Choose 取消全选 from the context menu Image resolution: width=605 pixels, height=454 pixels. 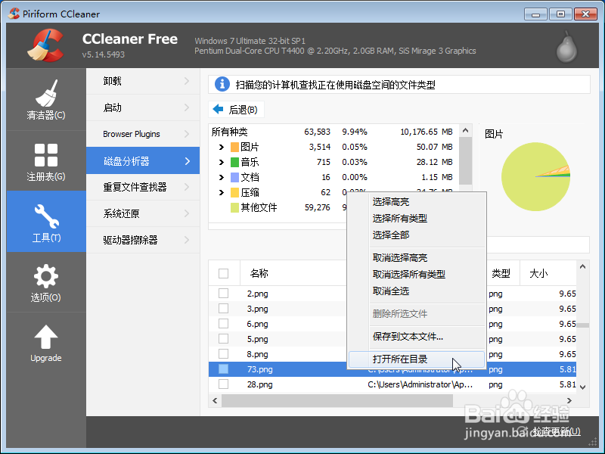(417, 291)
